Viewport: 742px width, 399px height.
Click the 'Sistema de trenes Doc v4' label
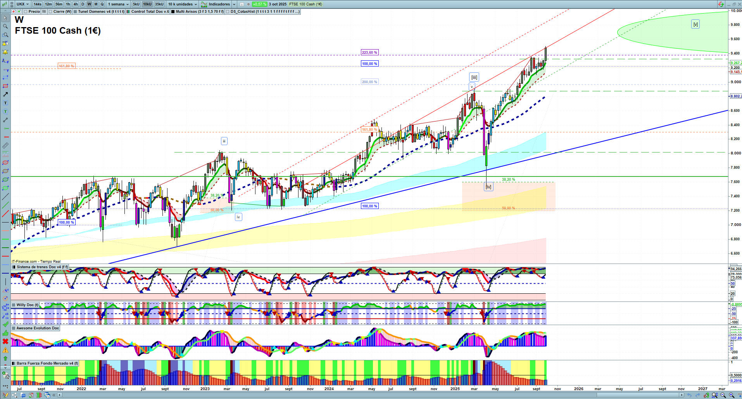(x=42, y=267)
